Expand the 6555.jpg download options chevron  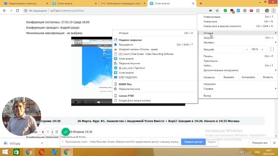(42, 143)
